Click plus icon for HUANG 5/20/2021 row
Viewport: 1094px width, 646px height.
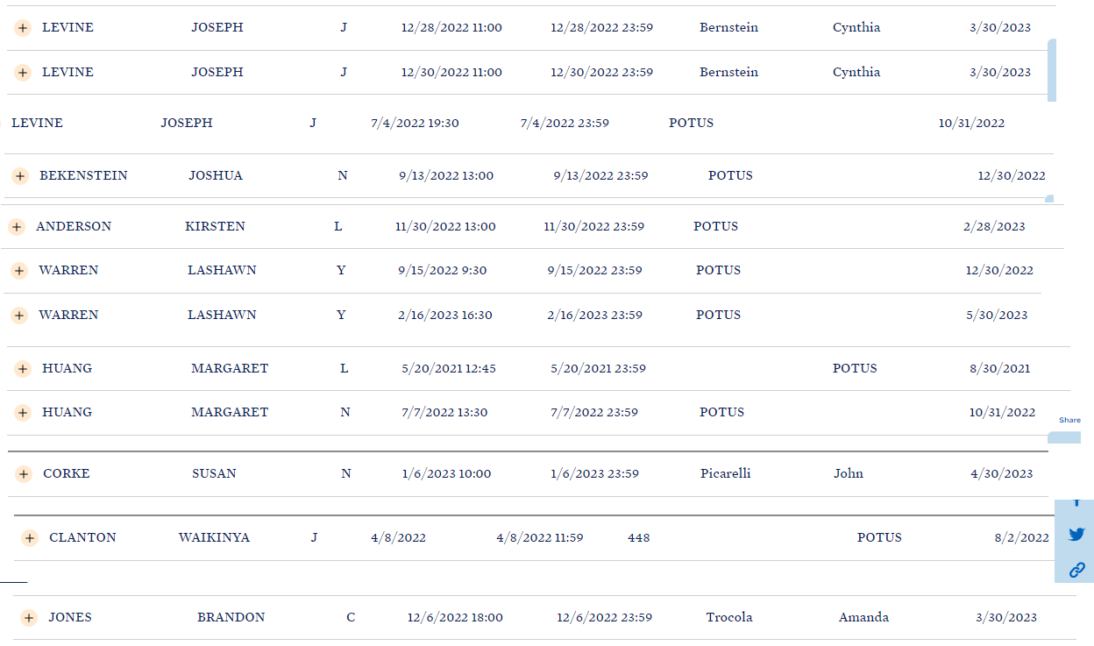(x=23, y=369)
